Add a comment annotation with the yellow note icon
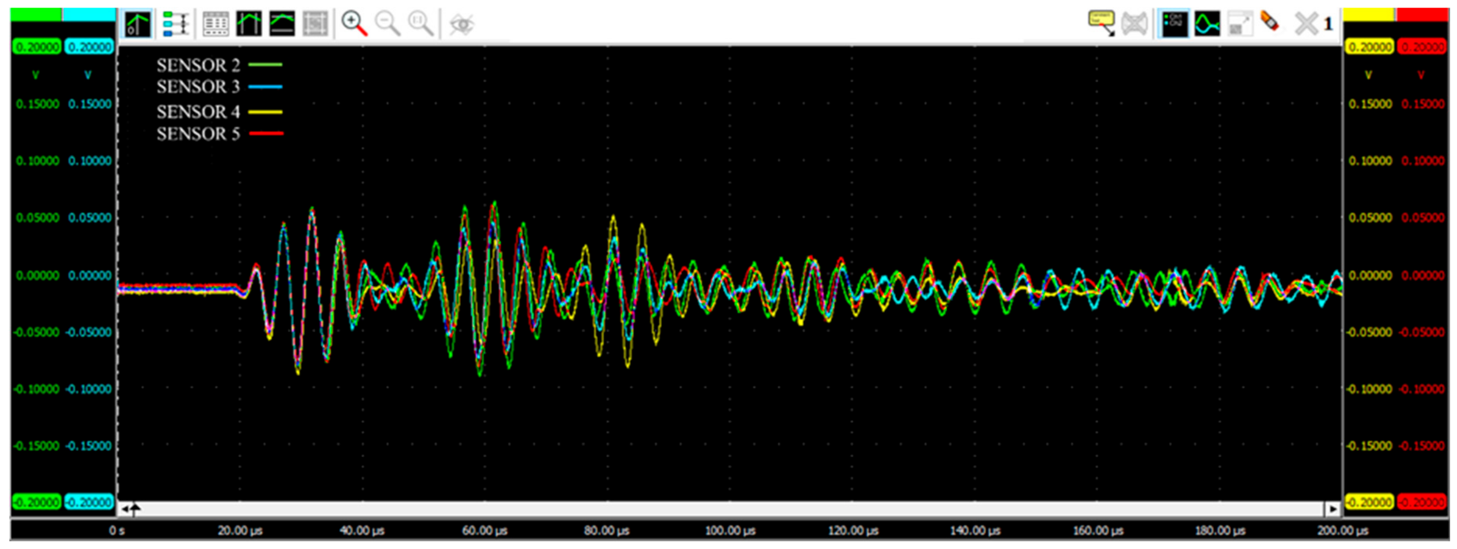The width and height of the screenshot is (1457, 549). 1101,22
